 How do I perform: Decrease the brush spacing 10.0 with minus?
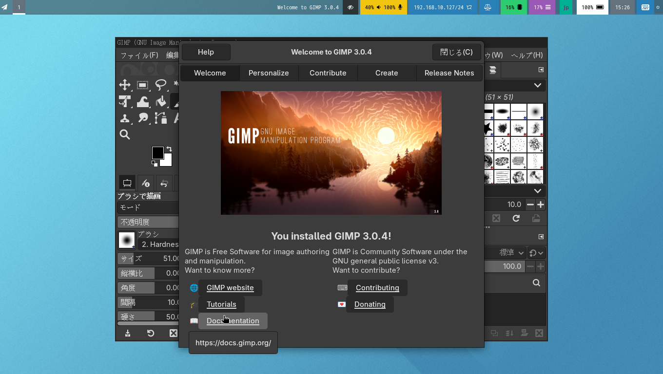(x=529, y=205)
